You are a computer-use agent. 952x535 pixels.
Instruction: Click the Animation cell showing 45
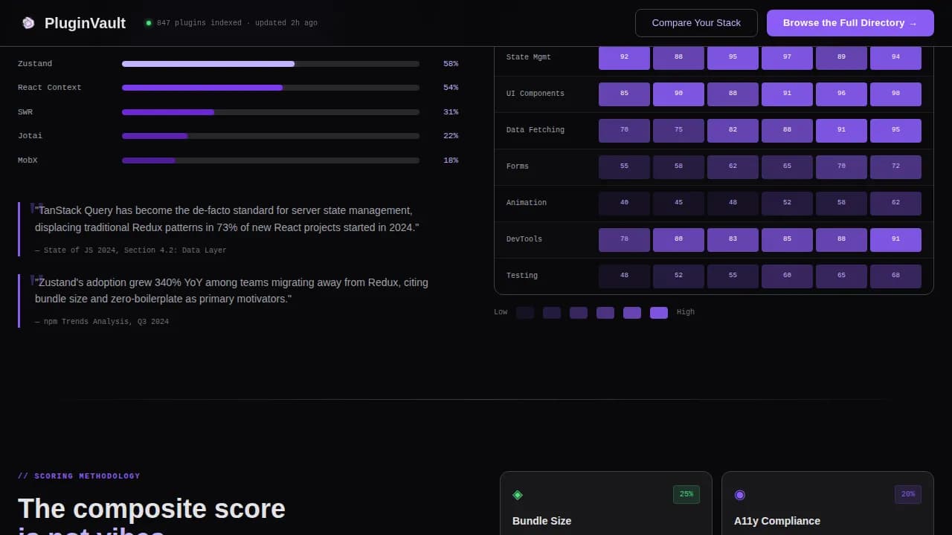[678, 204]
